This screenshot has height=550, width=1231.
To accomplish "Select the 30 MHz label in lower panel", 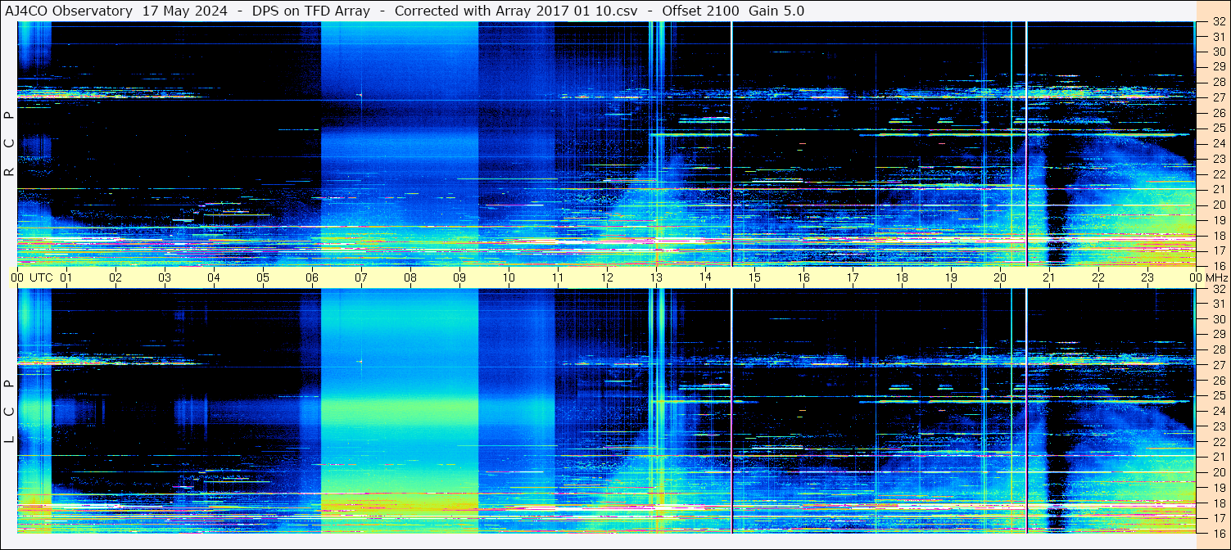I will [x=1218, y=319].
